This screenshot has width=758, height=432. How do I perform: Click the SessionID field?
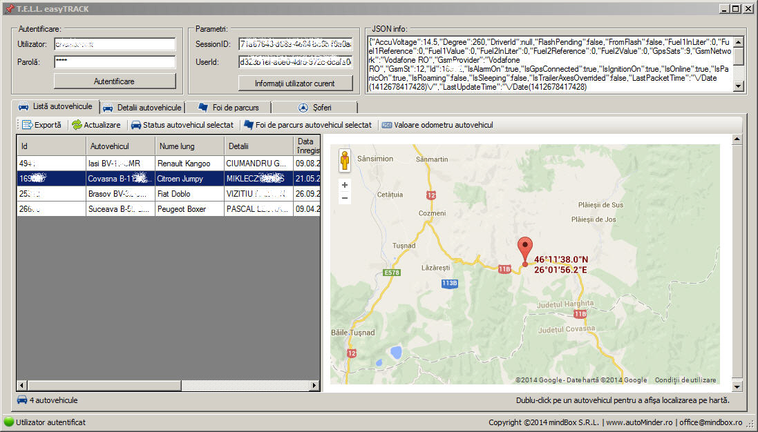[x=295, y=44]
